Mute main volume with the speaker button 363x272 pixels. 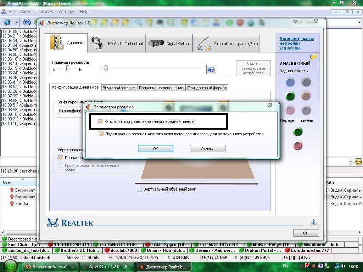[211, 69]
